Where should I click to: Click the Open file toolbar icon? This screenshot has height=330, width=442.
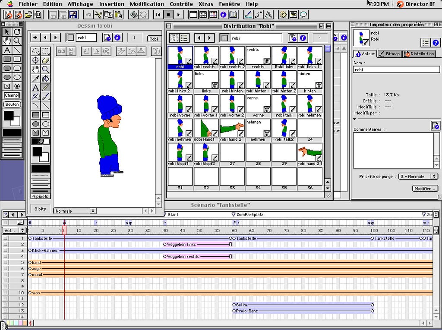point(28,14)
